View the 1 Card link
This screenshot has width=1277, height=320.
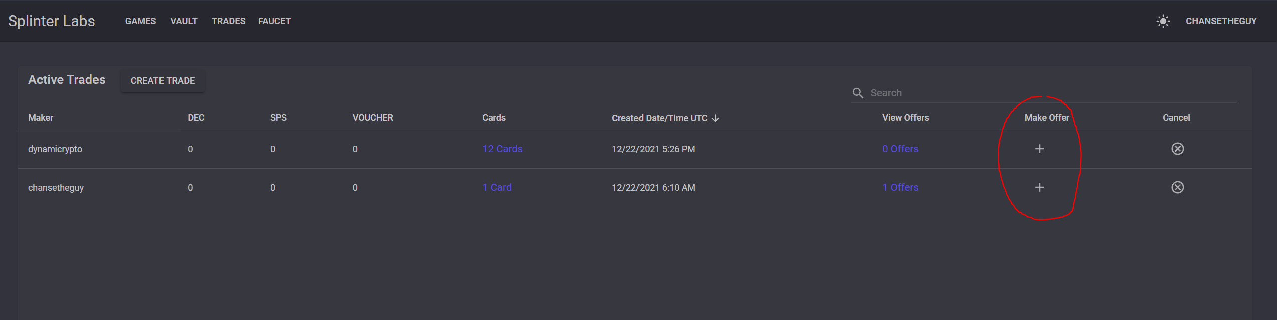coord(497,187)
